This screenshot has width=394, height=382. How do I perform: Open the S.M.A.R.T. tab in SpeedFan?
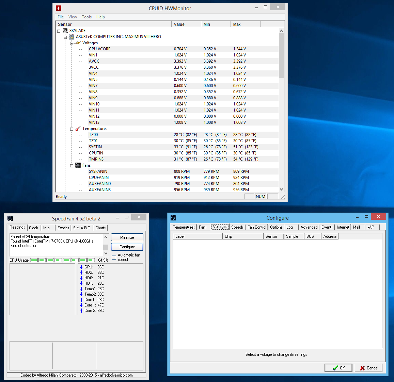[x=82, y=228]
